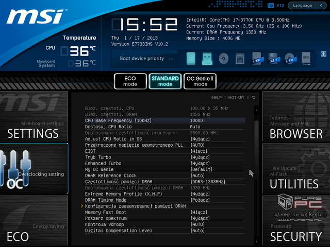Open the BROWSER panel
The image size is (330, 247).
pos(296,116)
